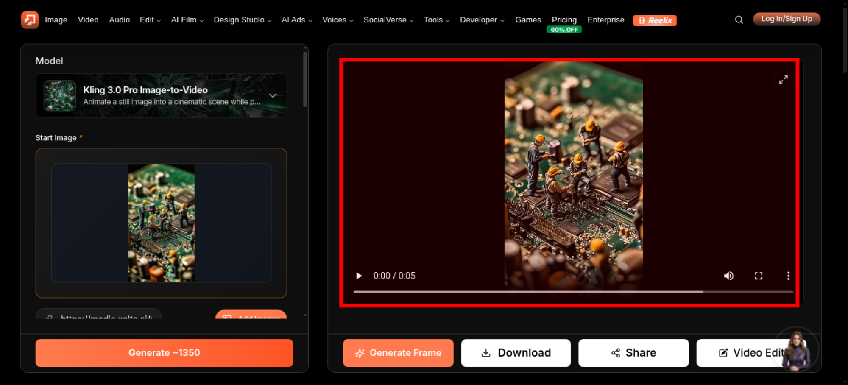Toggle fullscreen on the video player

(x=759, y=276)
